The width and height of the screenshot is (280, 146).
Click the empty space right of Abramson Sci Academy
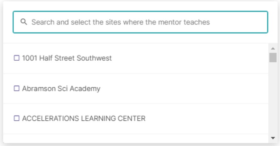tap(184, 89)
